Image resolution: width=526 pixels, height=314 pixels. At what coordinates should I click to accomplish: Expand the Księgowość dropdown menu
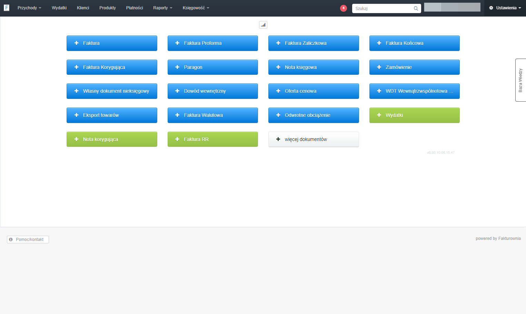point(196,8)
